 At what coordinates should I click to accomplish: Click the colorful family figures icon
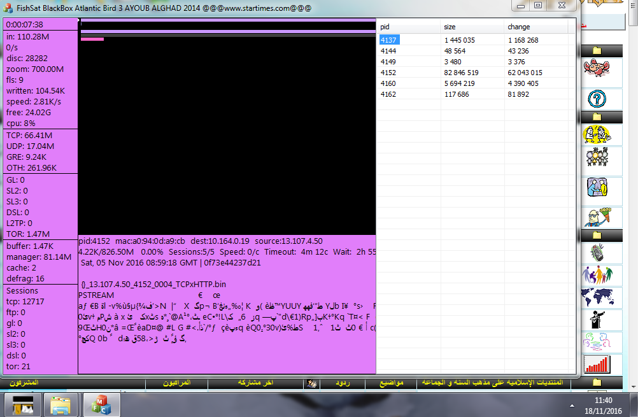[597, 275]
